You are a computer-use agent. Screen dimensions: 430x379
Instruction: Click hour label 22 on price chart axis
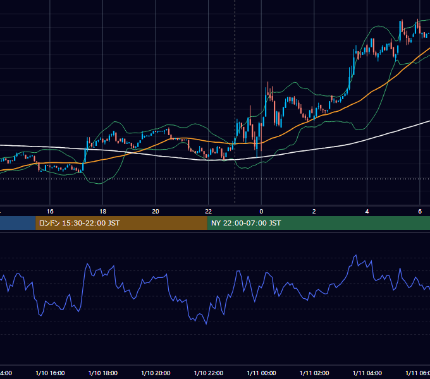[209, 212]
